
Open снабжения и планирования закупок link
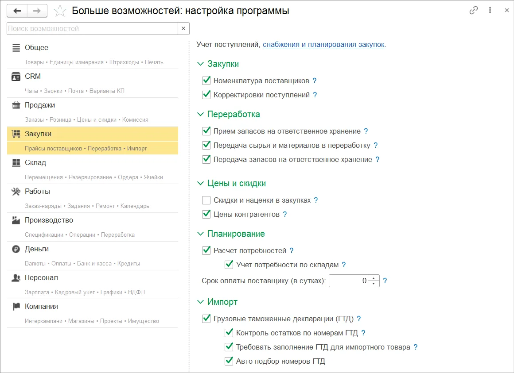[323, 45]
